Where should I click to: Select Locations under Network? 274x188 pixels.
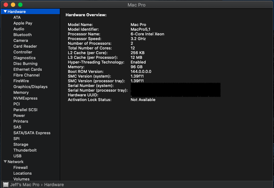coord(22,173)
